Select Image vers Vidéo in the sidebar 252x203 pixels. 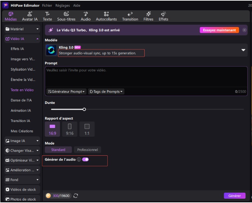click(23, 59)
